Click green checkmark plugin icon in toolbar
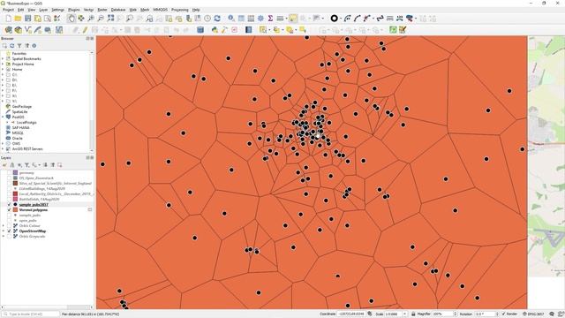This screenshot has width=565, height=318. [x=393, y=30]
